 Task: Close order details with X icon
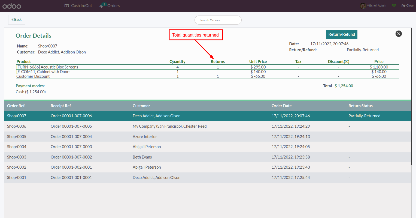click(x=399, y=34)
